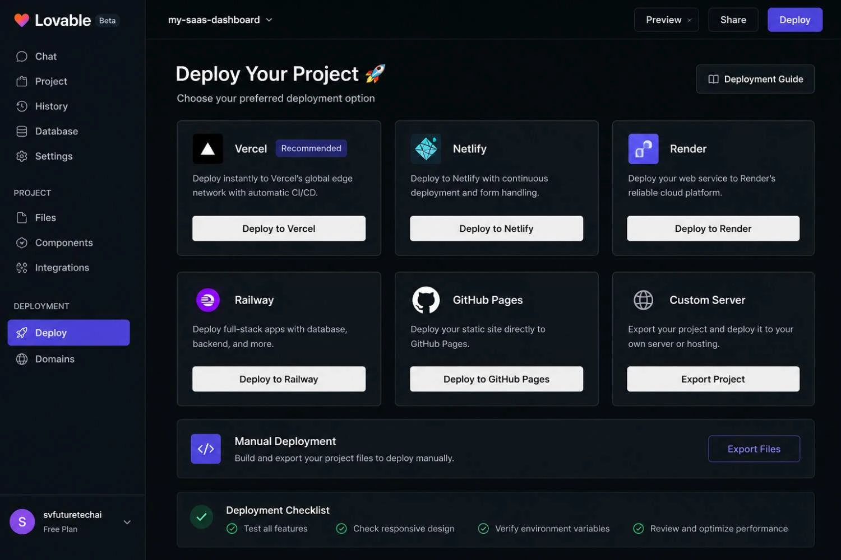Expand the svfuturetechai account menu chevron
This screenshot has height=560, width=841.
[127, 522]
